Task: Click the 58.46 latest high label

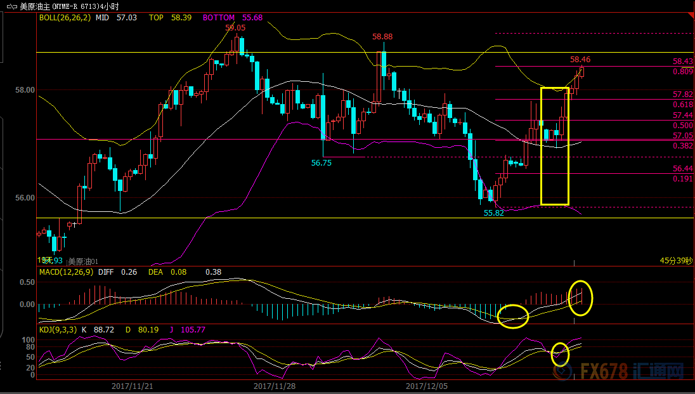Action: point(580,60)
